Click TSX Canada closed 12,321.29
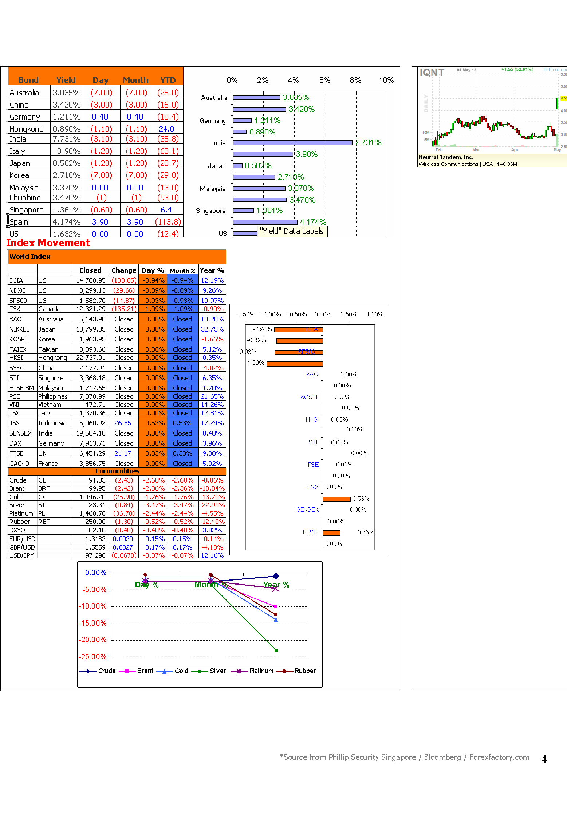 [91, 309]
